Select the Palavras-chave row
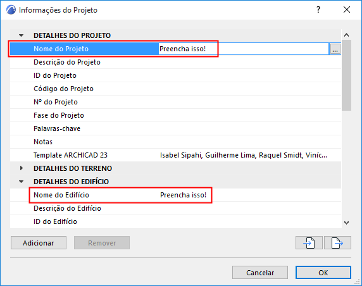Viewport: 362px width, 286px height. (x=175, y=128)
